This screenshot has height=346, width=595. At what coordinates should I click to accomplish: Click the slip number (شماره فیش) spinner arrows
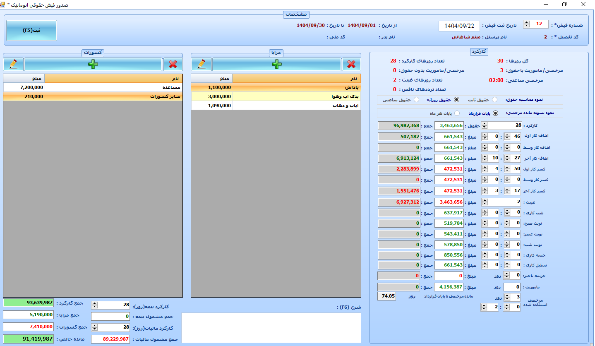(x=526, y=24)
